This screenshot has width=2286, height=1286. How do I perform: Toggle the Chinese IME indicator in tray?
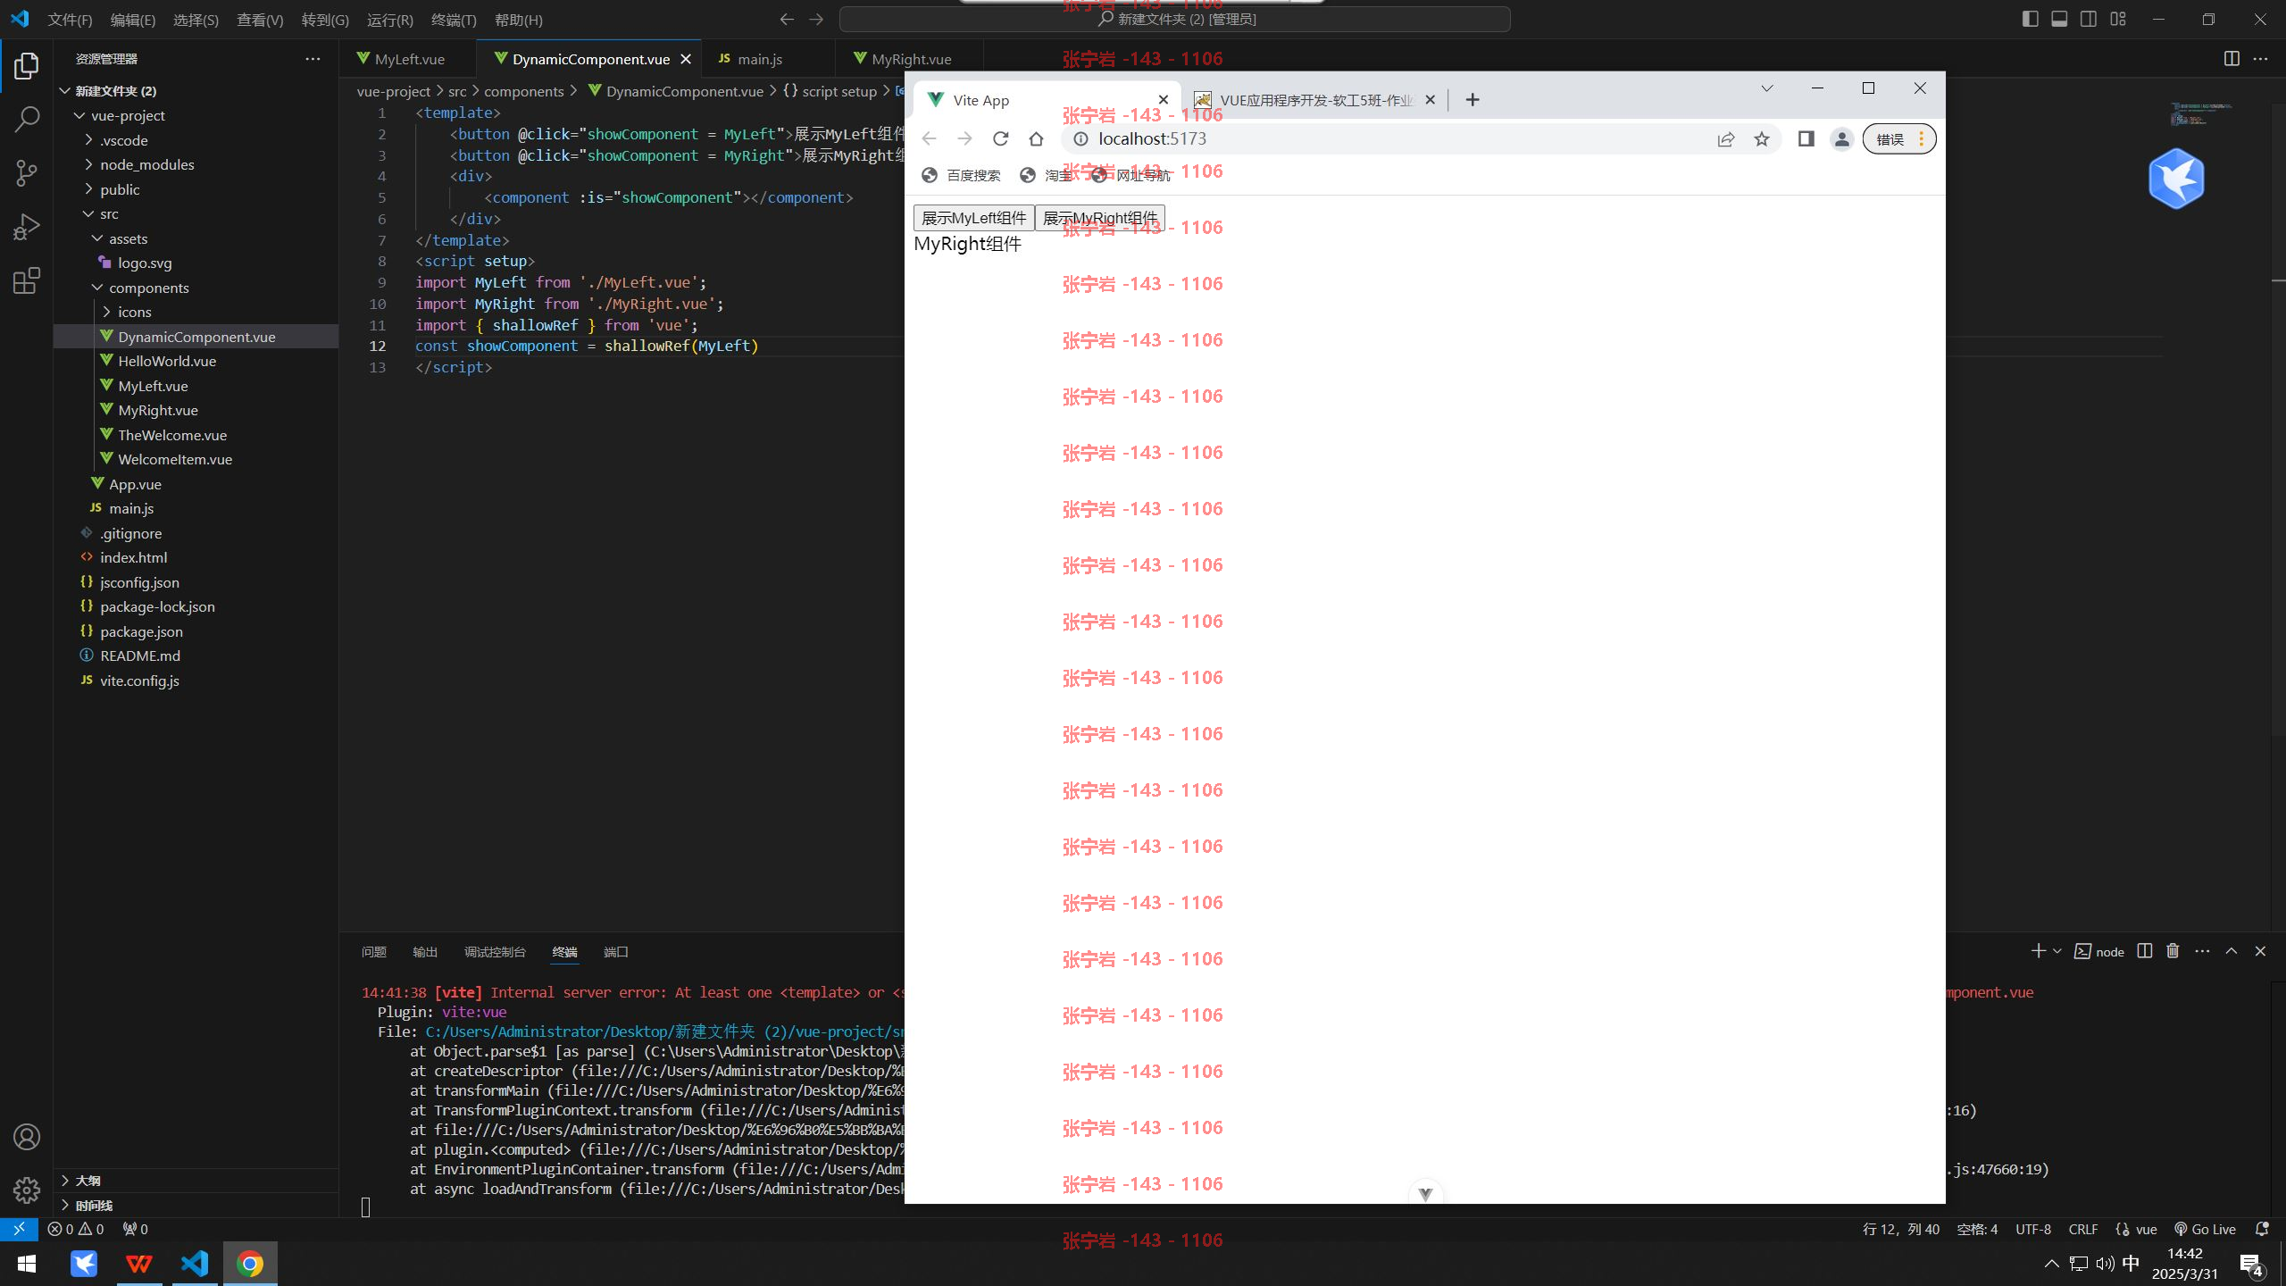click(x=2131, y=1263)
